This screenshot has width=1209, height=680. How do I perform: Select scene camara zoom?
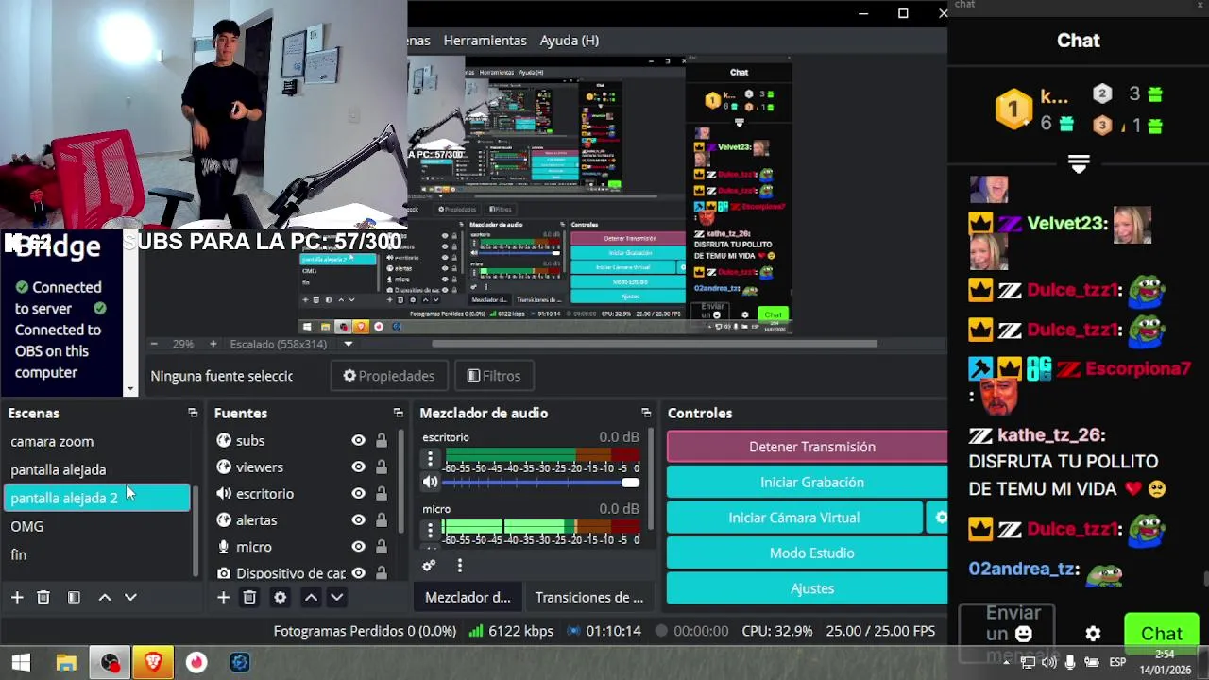98,441
